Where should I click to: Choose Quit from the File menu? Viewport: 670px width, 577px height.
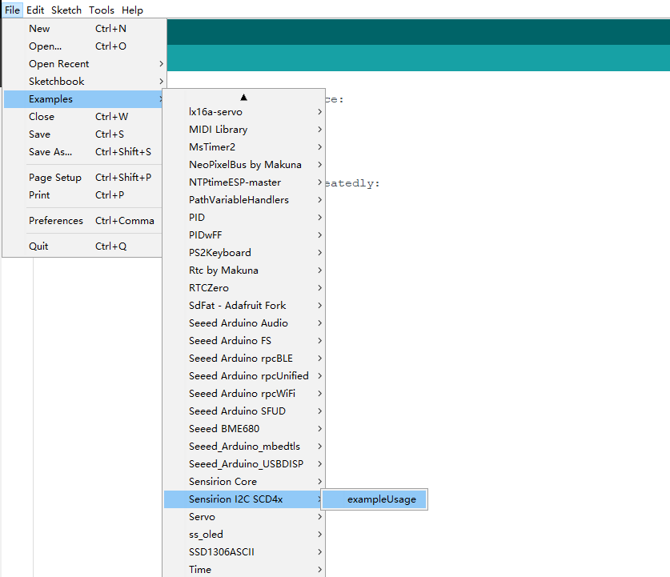(x=83, y=246)
